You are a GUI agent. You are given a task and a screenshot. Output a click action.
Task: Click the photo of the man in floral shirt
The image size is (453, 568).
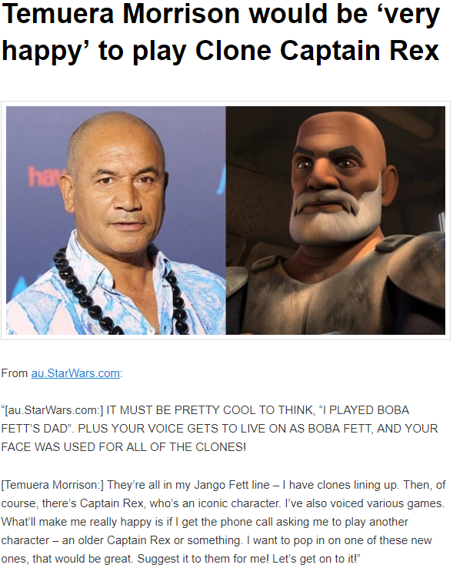(116, 220)
